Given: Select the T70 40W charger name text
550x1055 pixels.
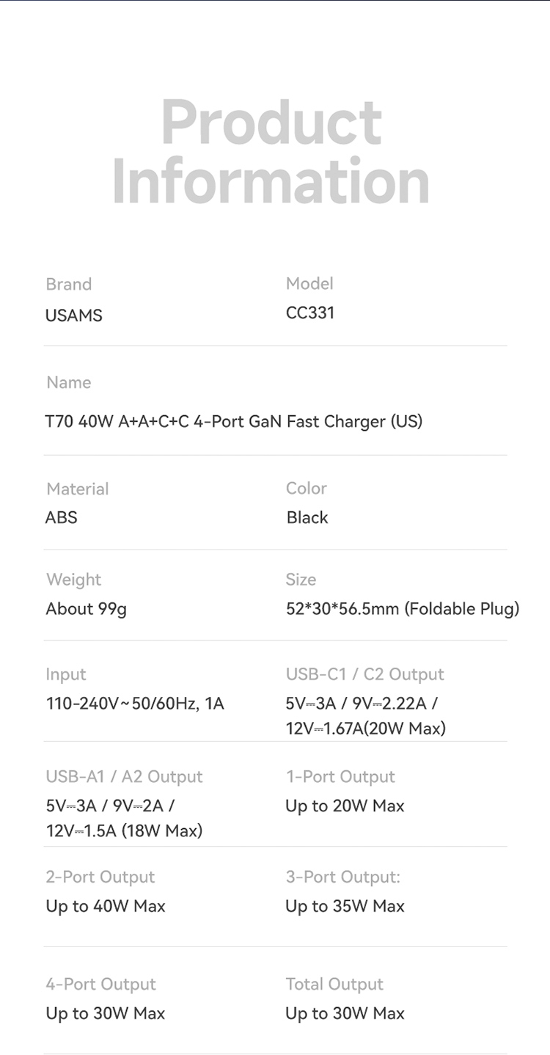Looking at the screenshot, I should 234,421.
